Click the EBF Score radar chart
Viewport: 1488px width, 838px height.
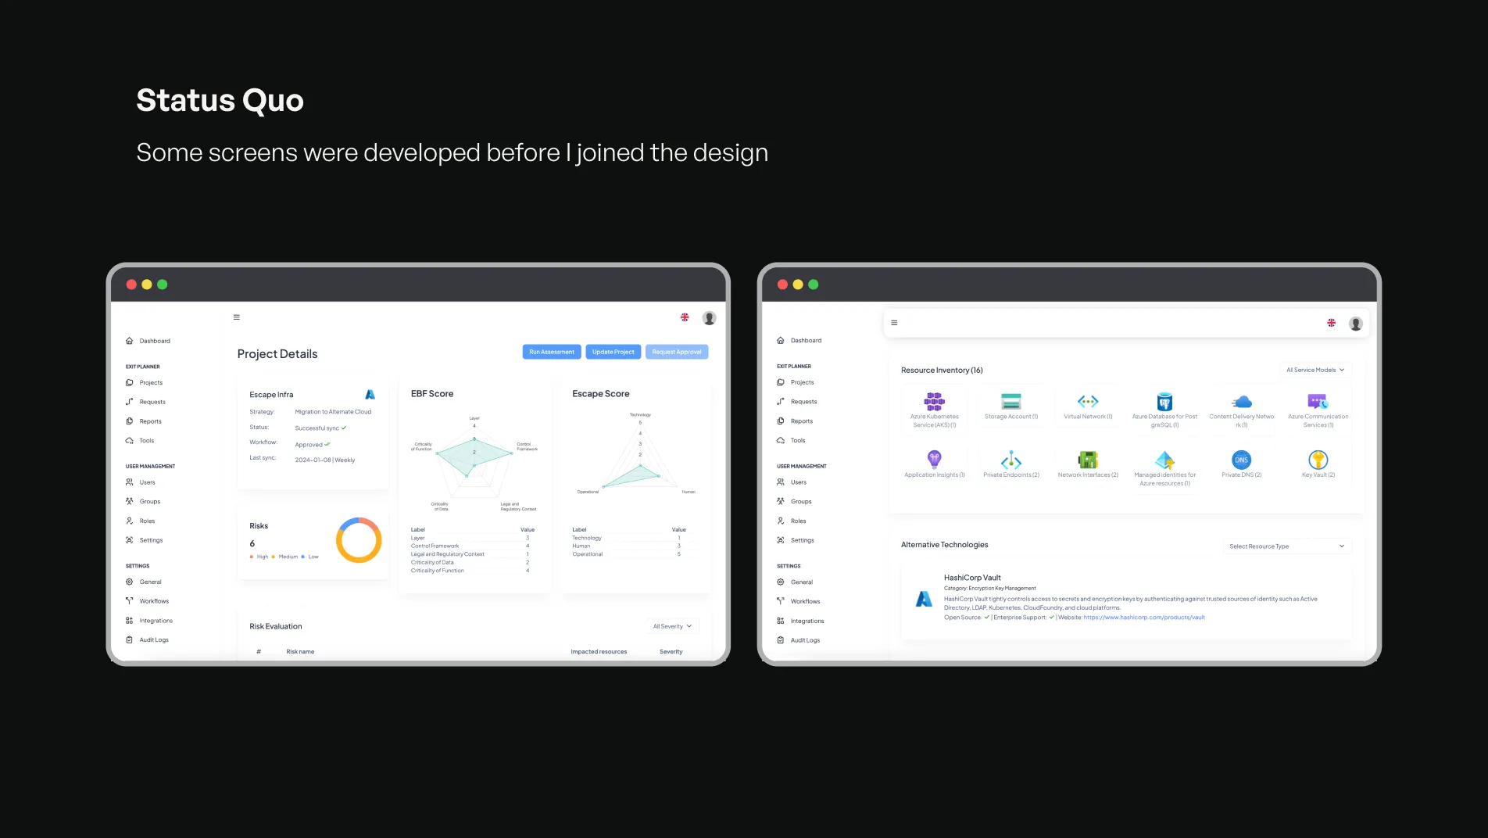[x=474, y=463]
